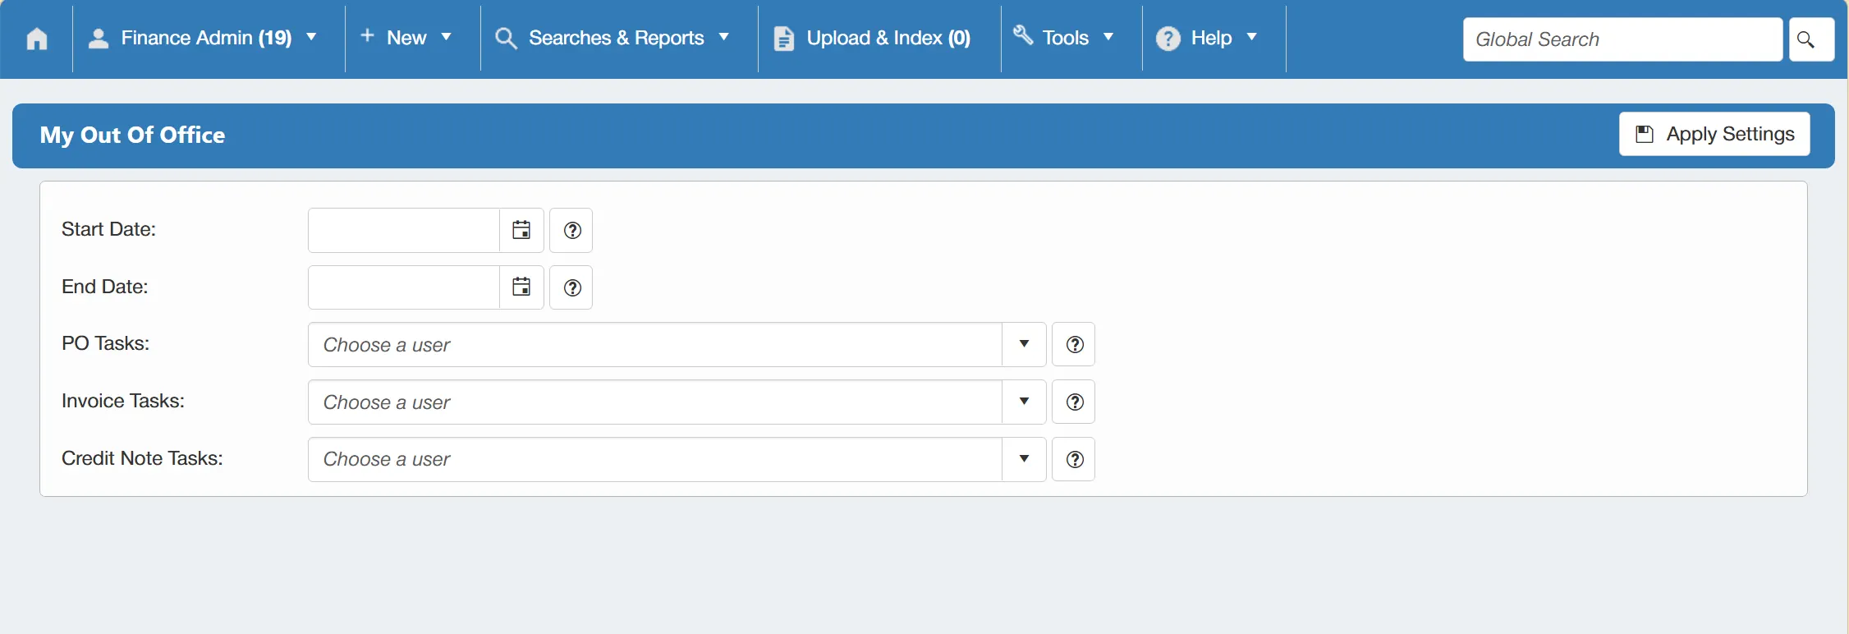1849x634 pixels.
Task: Show help for Start Date
Action: click(x=571, y=230)
